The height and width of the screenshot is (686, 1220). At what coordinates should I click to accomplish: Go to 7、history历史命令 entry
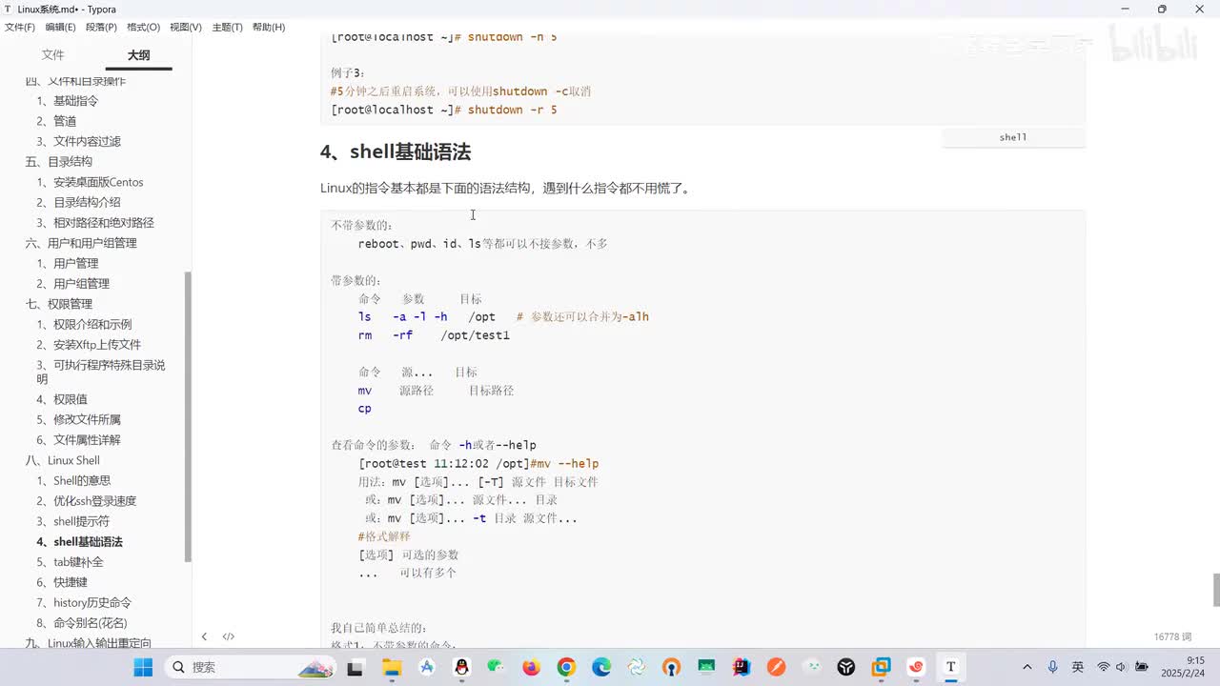85,602
